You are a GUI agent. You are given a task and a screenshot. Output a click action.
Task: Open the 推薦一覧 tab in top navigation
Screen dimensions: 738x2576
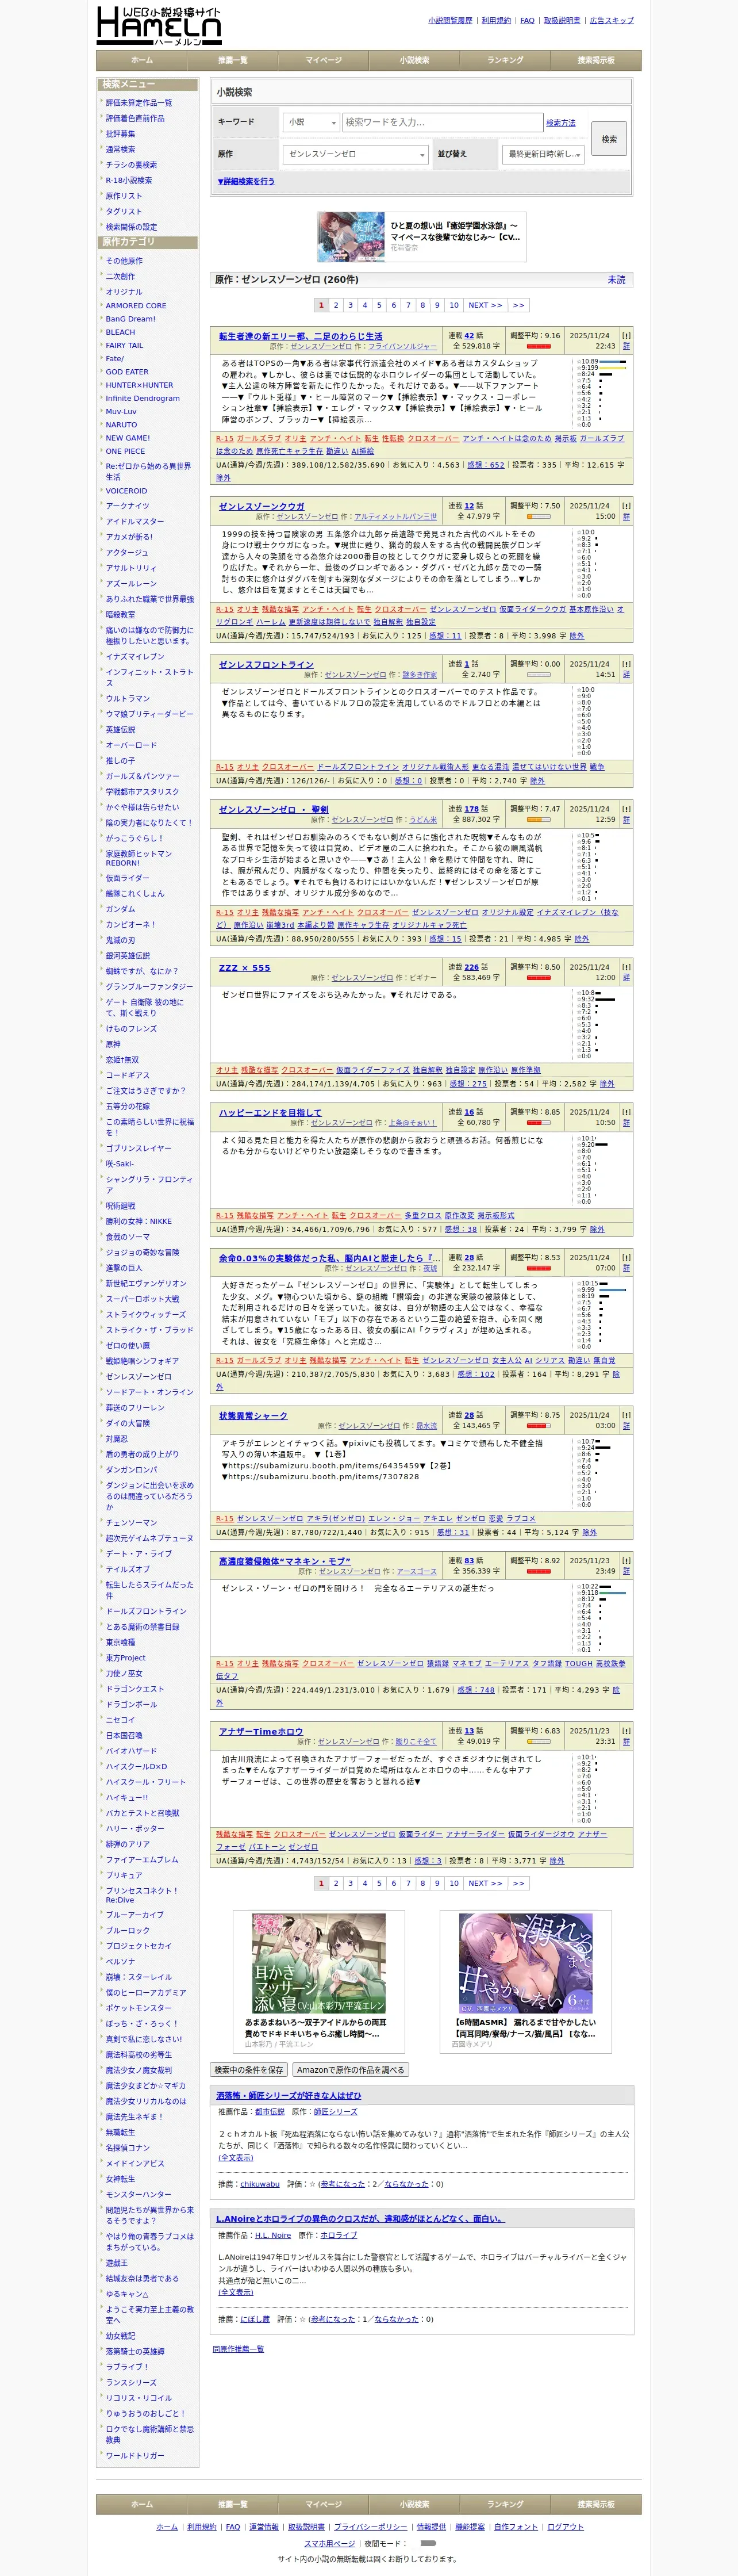click(x=233, y=60)
